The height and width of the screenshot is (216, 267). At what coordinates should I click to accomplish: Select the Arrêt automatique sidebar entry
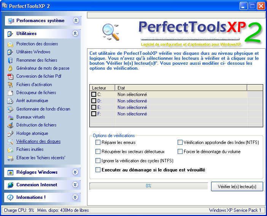[x=32, y=101]
